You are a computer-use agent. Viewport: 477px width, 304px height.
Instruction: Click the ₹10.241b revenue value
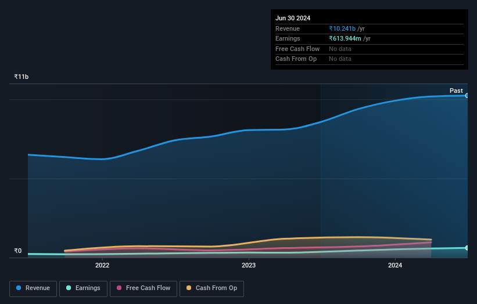coord(342,28)
